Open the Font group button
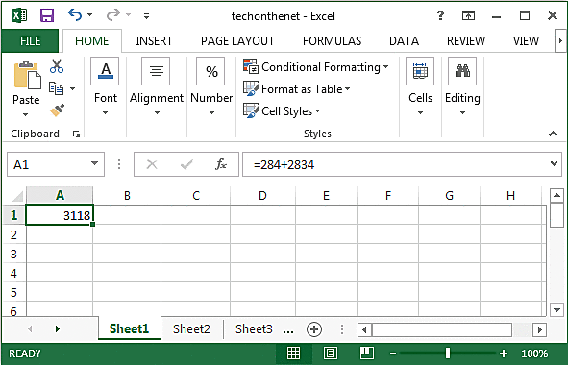Image resolution: width=568 pixels, height=365 pixels. [106, 86]
